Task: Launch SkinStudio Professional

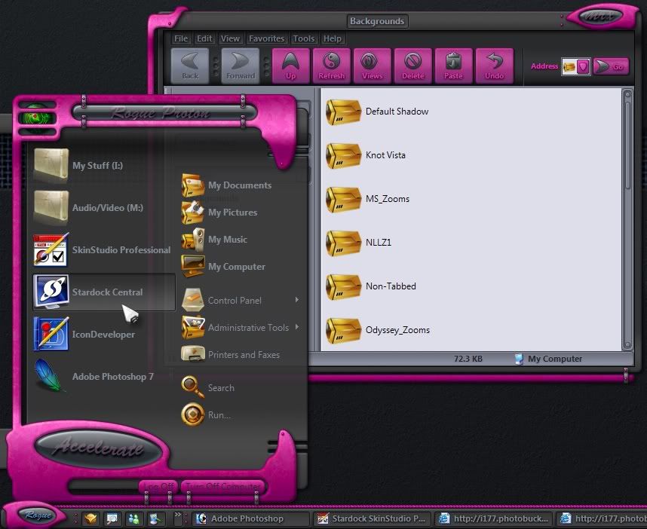Action: [103, 250]
